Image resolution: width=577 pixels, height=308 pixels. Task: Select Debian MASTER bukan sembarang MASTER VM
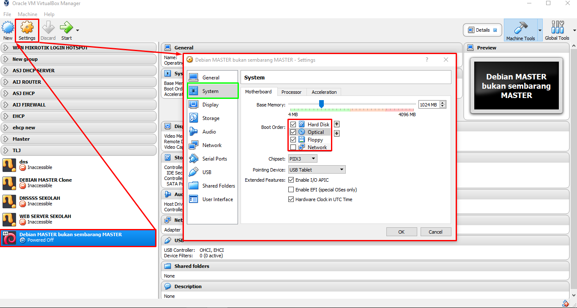pos(78,238)
